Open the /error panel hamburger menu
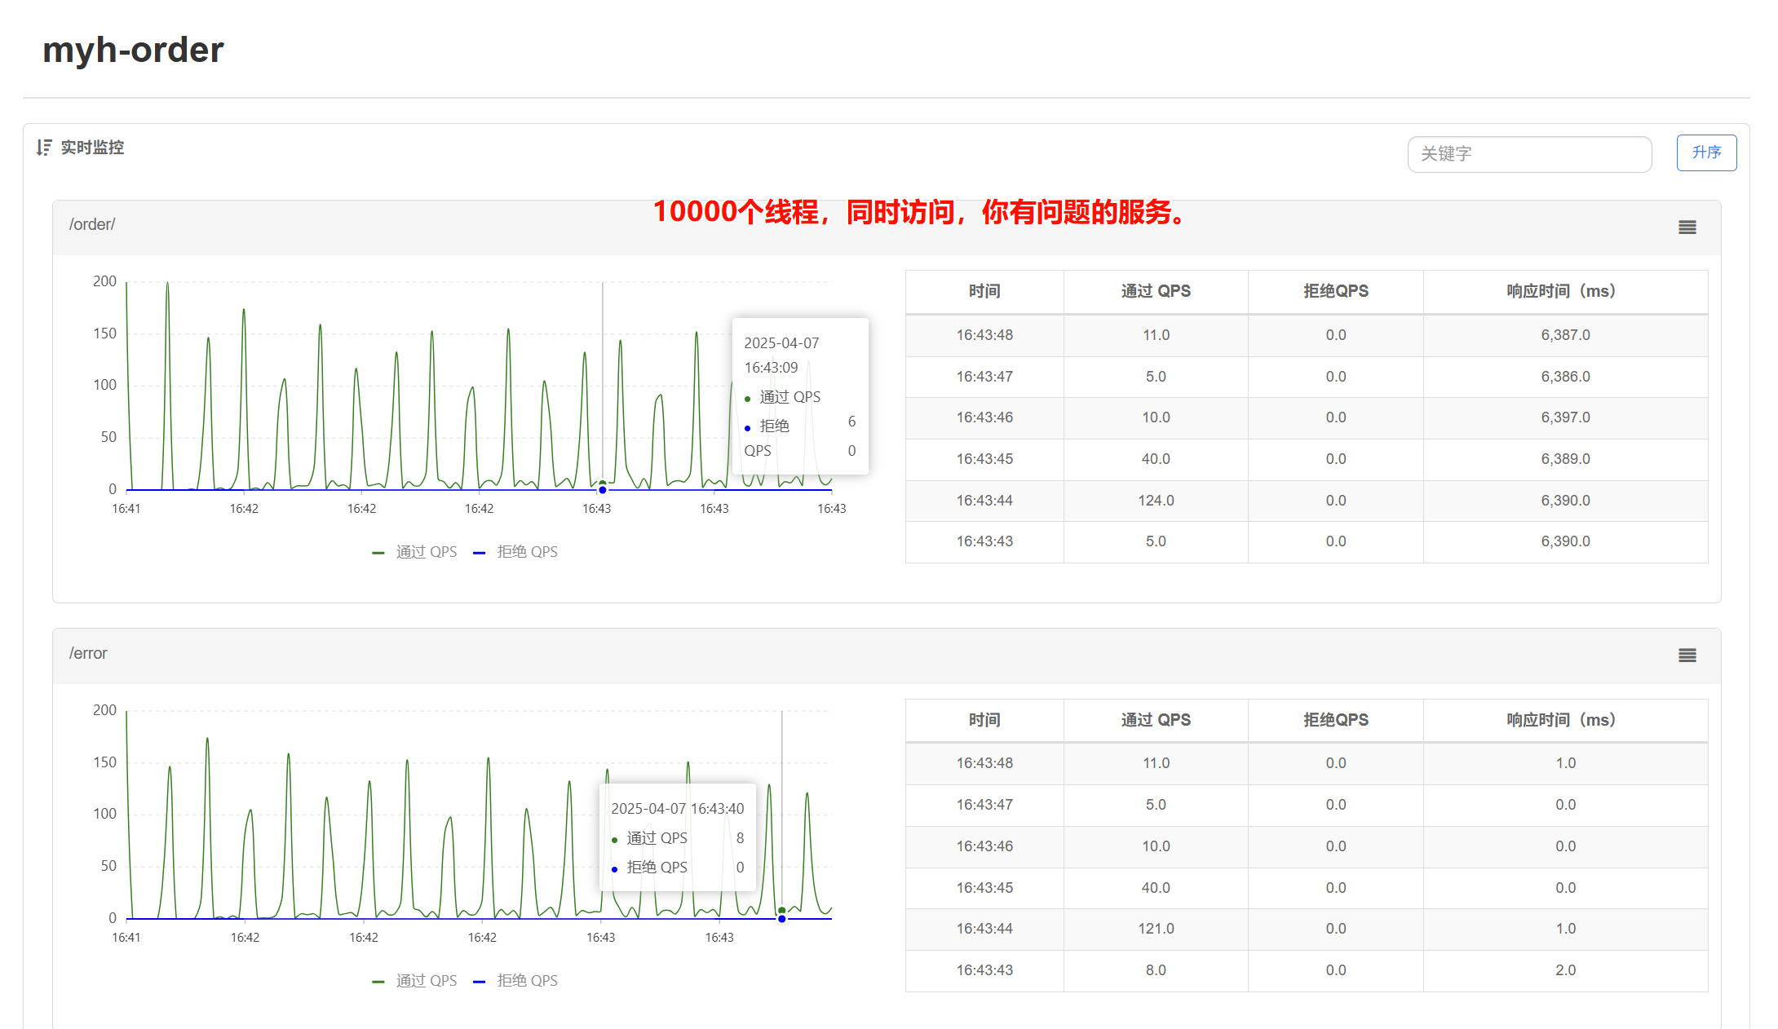The width and height of the screenshot is (1778, 1029). click(1687, 656)
